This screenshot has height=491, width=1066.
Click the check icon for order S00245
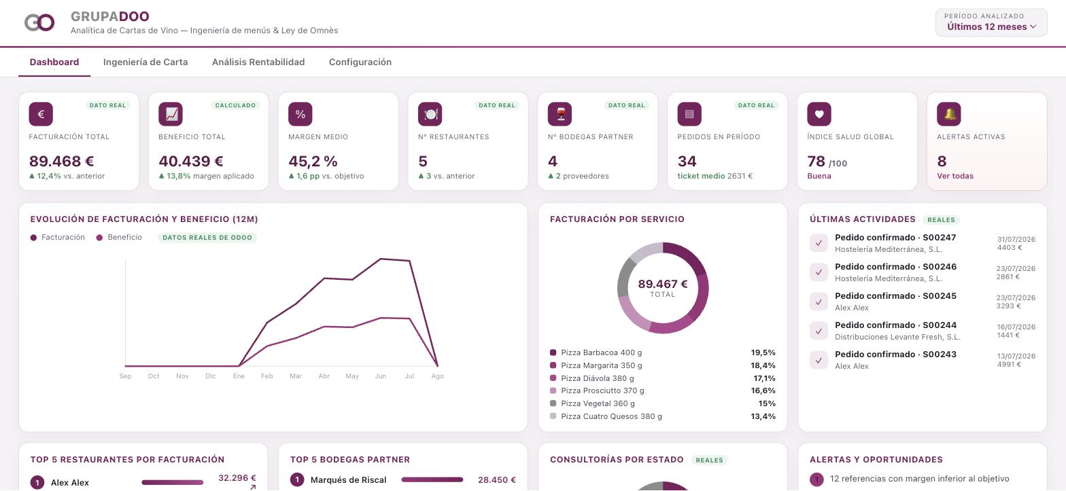[x=819, y=302]
